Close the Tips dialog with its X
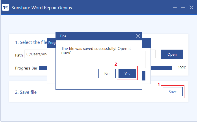The width and height of the screenshot is (198, 122). click(x=138, y=36)
